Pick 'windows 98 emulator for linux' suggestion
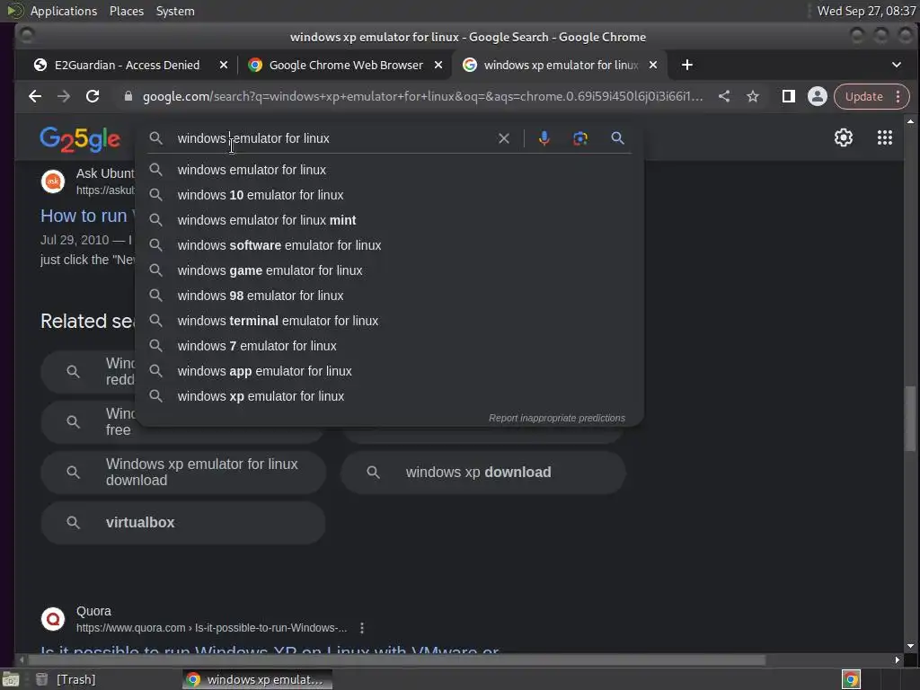Image resolution: width=920 pixels, height=690 pixels. tap(390, 296)
